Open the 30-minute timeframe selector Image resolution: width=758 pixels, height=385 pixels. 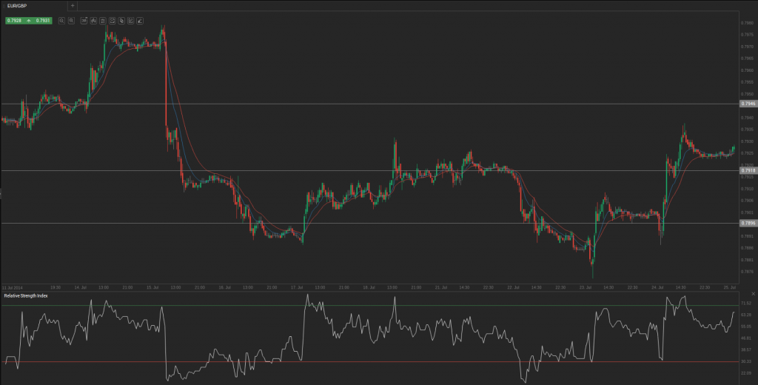click(x=84, y=21)
